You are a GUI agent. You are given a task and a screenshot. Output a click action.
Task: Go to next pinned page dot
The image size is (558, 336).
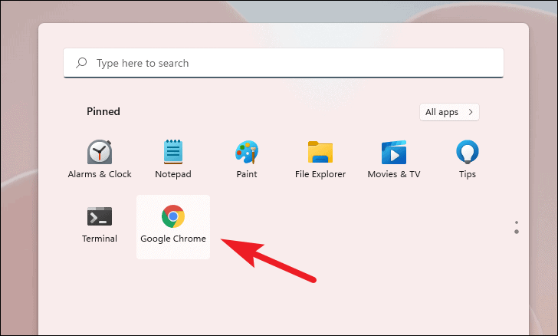[517, 232]
